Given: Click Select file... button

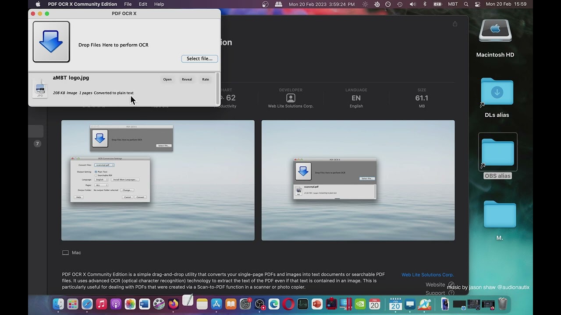Looking at the screenshot, I should (x=199, y=59).
